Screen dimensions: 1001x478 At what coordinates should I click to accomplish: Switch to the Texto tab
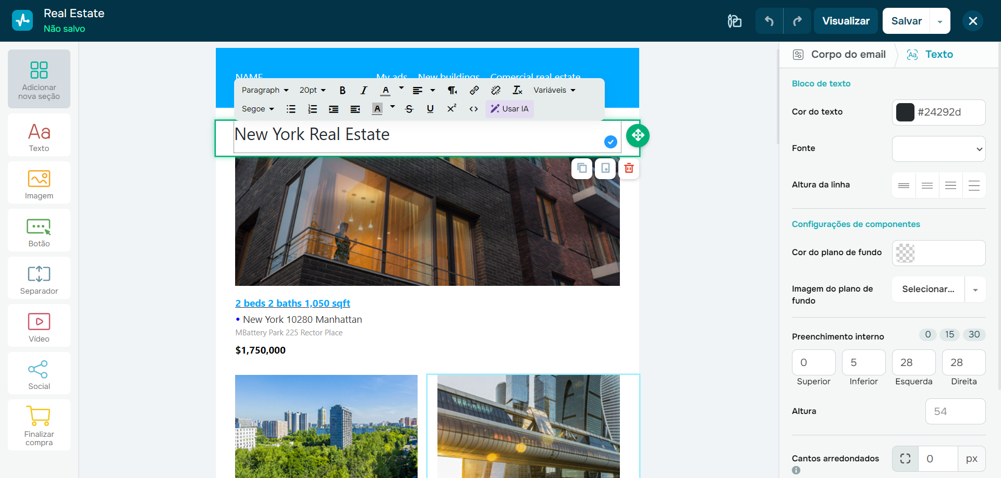pyautogui.click(x=930, y=54)
